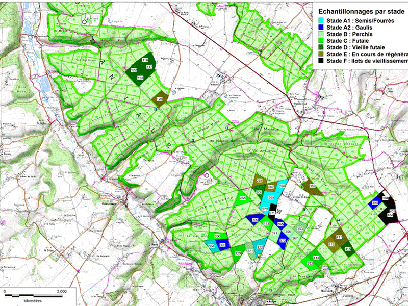Click the olive parcel labeled 126
This screenshot has width=408, height=306.
[160, 99]
